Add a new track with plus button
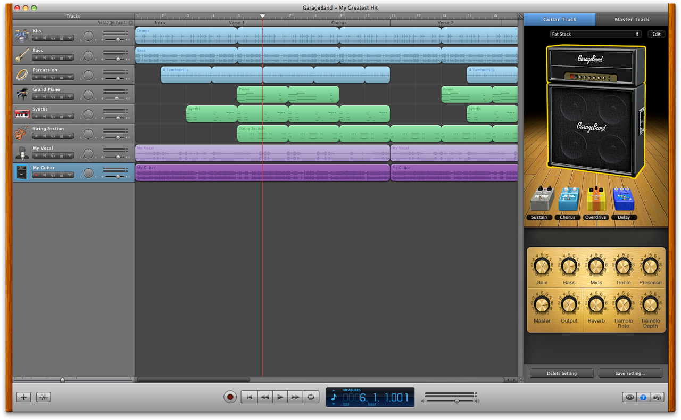This screenshot has height=420, width=681. point(23,397)
